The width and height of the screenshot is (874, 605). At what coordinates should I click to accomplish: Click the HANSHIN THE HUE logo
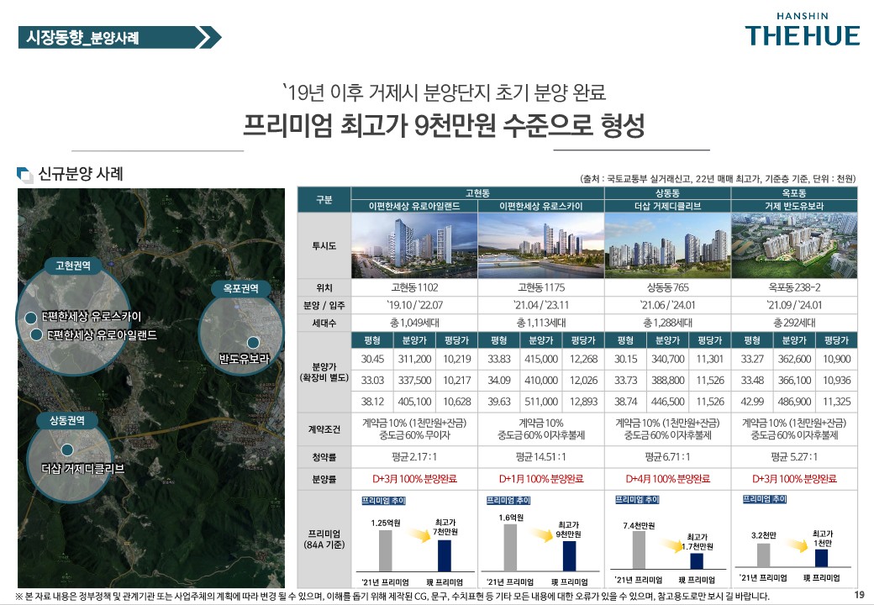point(802,30)
